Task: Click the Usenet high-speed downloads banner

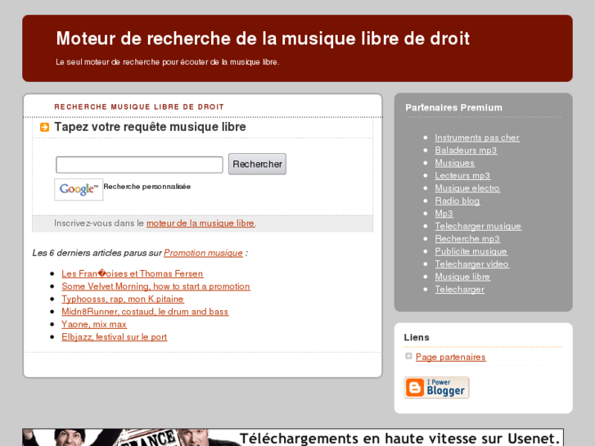Action: click(x=293, y=437)
